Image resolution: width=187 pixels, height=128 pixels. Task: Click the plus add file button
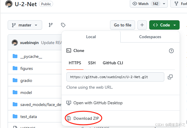tap(142, 25)
